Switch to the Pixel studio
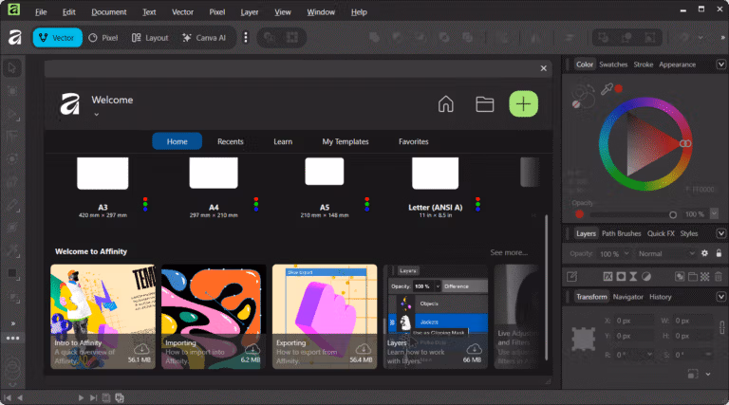Screen dimensions: 729x405 click(x=103, y=38)
